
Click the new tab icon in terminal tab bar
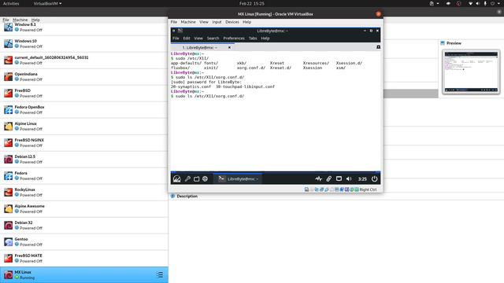[x=378, y=47]
